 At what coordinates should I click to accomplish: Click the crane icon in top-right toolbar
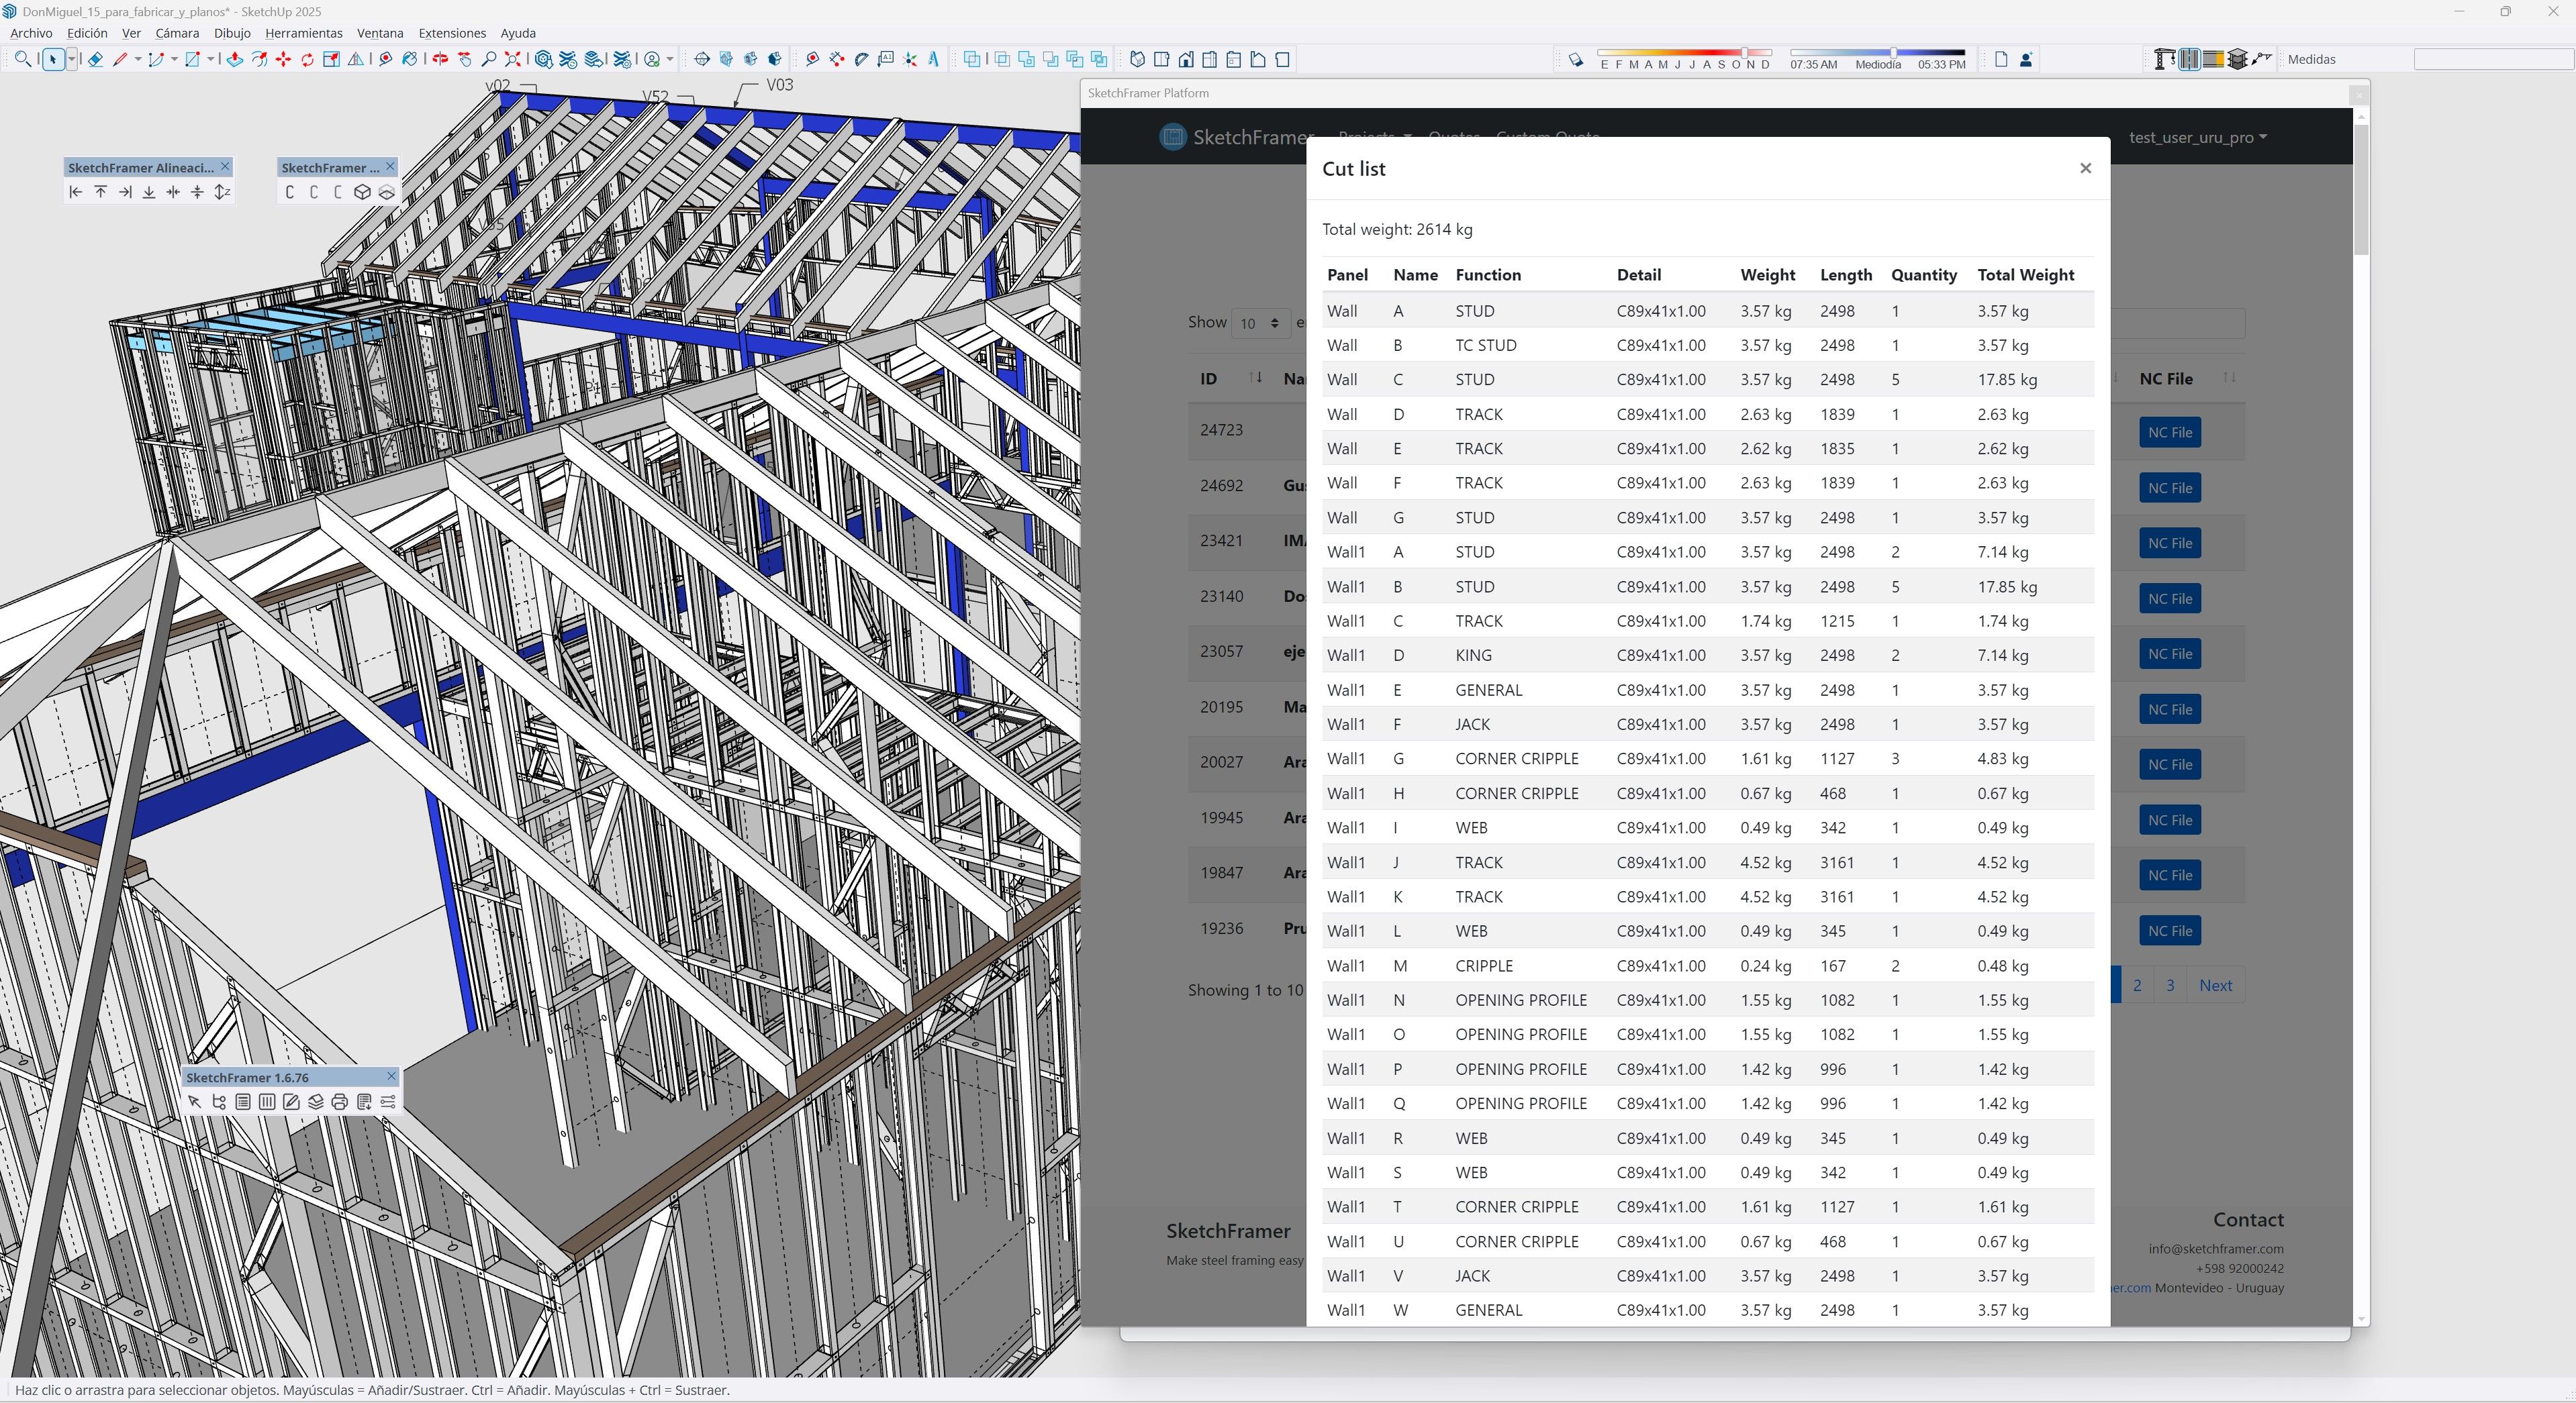pyautogui.click(x=2164, y=60)
